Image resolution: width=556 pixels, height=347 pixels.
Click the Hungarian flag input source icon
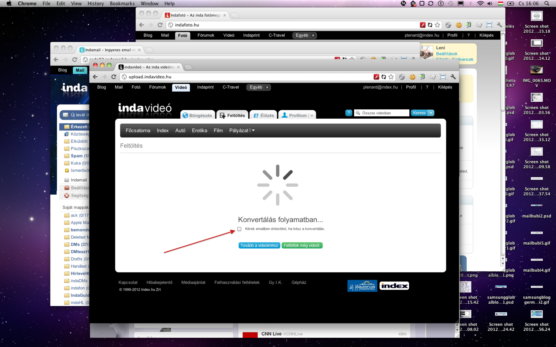point(501,3)
